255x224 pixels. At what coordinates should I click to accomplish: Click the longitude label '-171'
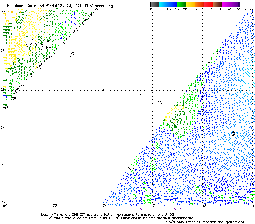coord(153,206)
